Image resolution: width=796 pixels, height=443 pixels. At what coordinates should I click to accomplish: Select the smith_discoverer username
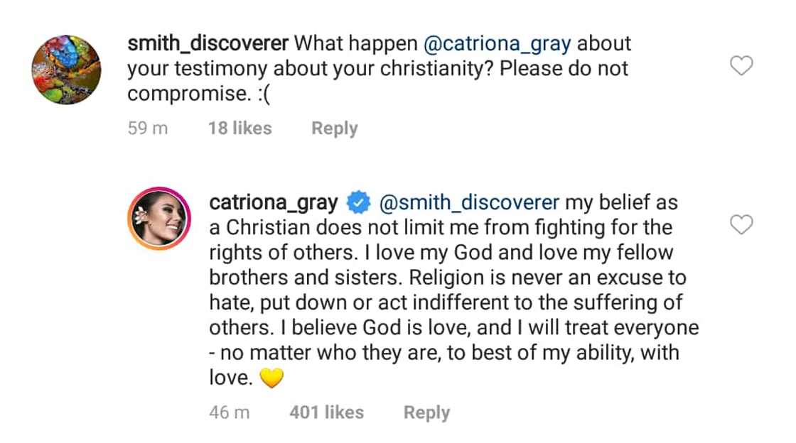point(207,43)
